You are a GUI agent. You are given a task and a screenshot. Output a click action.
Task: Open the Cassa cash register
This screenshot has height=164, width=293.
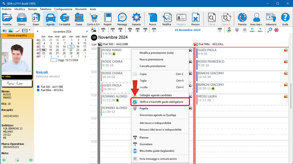(x=79, y=19)
